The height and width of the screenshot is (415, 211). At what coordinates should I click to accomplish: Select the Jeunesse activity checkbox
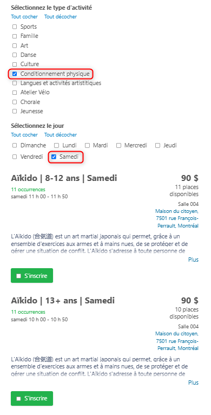click(x=15, y=112)
